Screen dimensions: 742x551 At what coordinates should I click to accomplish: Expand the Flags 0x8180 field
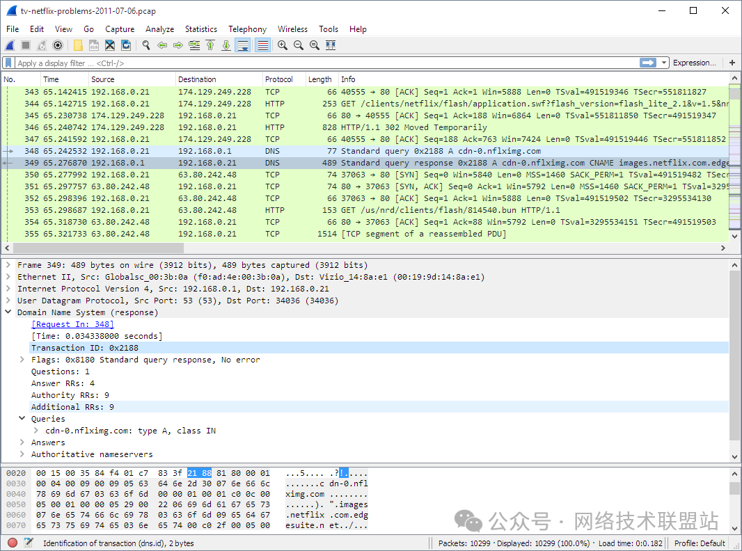pyautogui.click(x=22, y=360)
